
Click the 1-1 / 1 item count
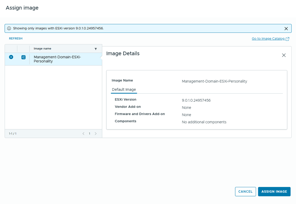pos(13,134)
